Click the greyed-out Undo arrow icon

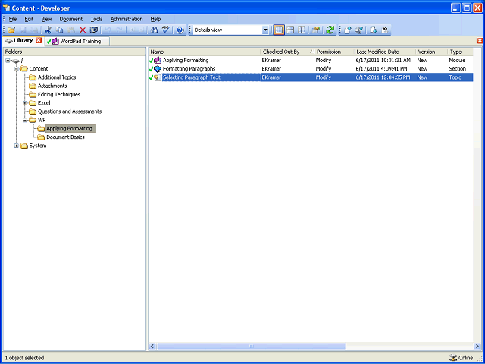108,30
